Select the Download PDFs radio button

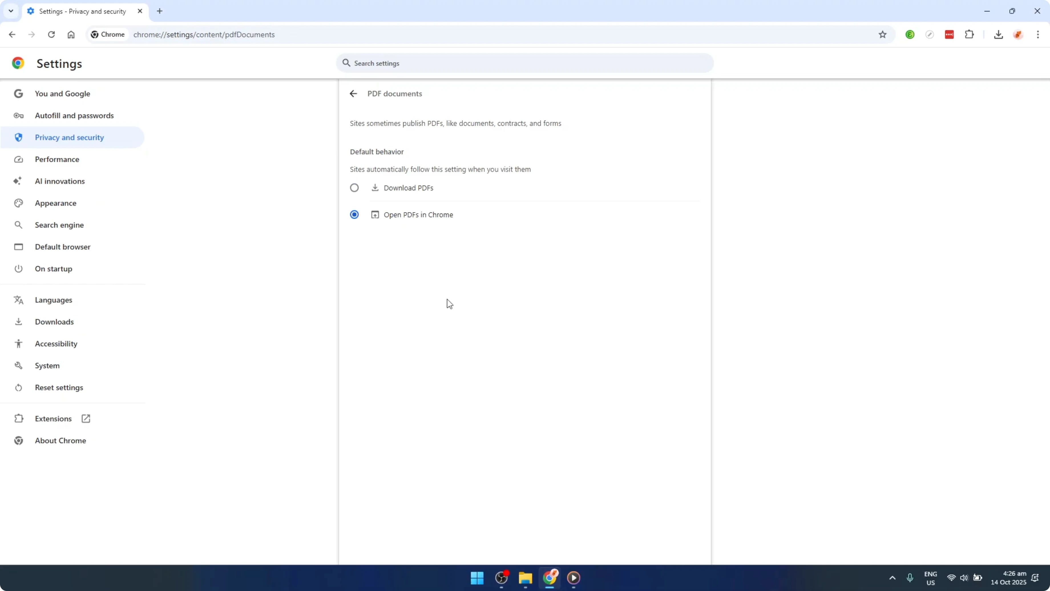pos(354,188)
